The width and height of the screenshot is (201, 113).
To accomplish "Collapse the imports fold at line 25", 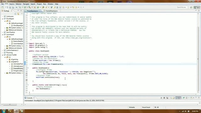I will 28,43.
